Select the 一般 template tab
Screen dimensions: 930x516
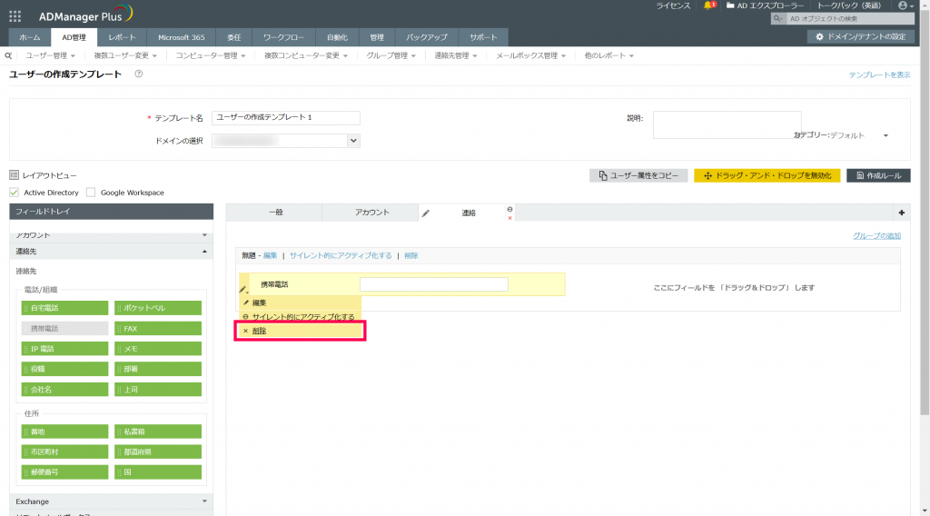pyautogui.click(x=276, y=213)
